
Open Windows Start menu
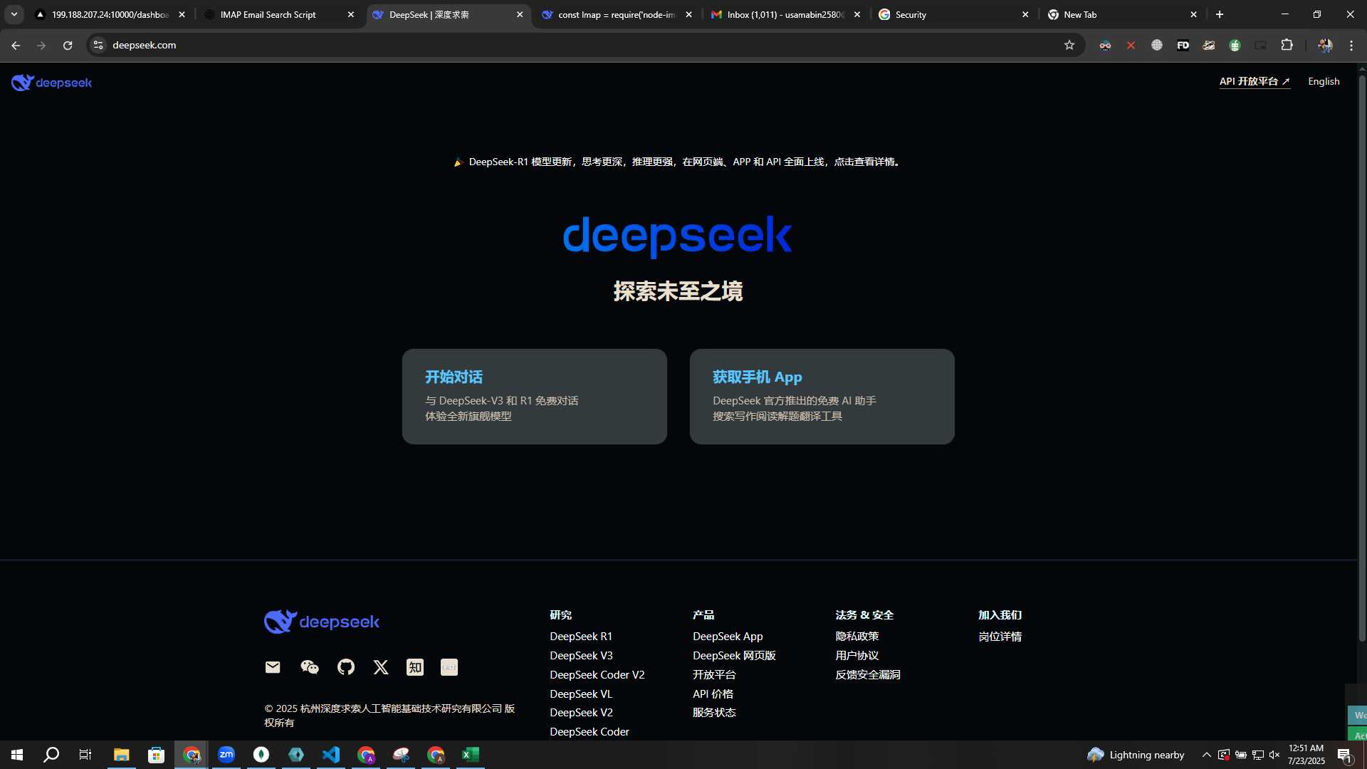17,755
